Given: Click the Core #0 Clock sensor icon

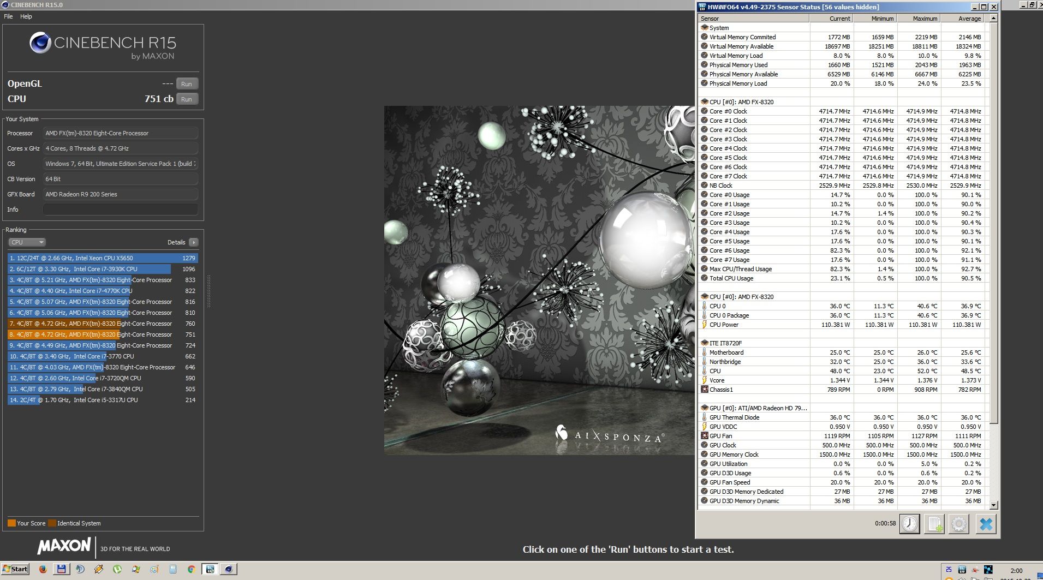Looking at the screenshot, I should pos(704,111).
